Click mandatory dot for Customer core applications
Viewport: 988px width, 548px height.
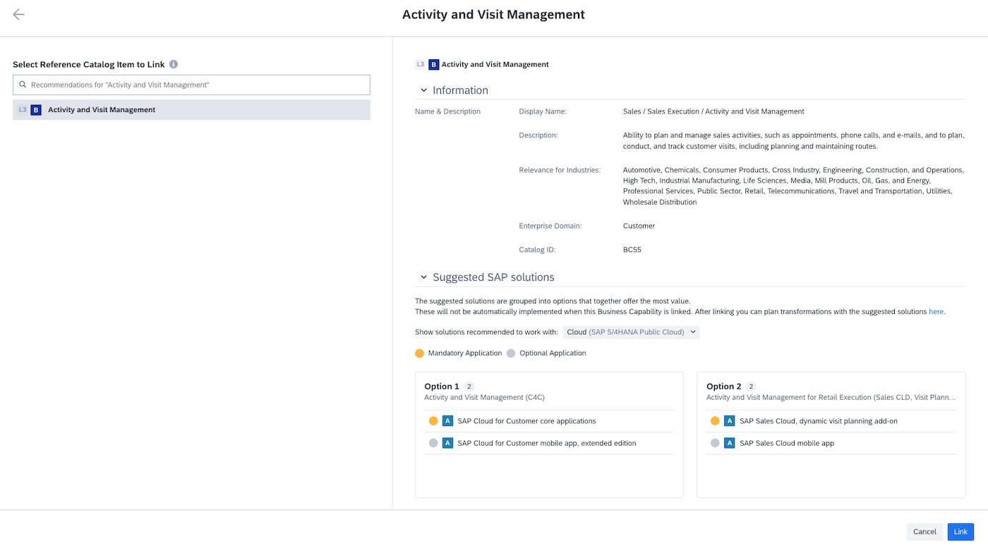[433, 421]
